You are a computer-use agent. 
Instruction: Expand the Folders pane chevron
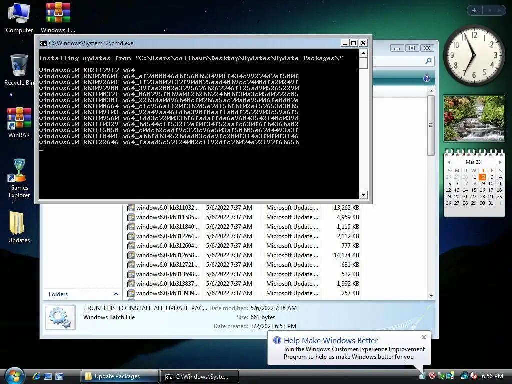point(116,294)
